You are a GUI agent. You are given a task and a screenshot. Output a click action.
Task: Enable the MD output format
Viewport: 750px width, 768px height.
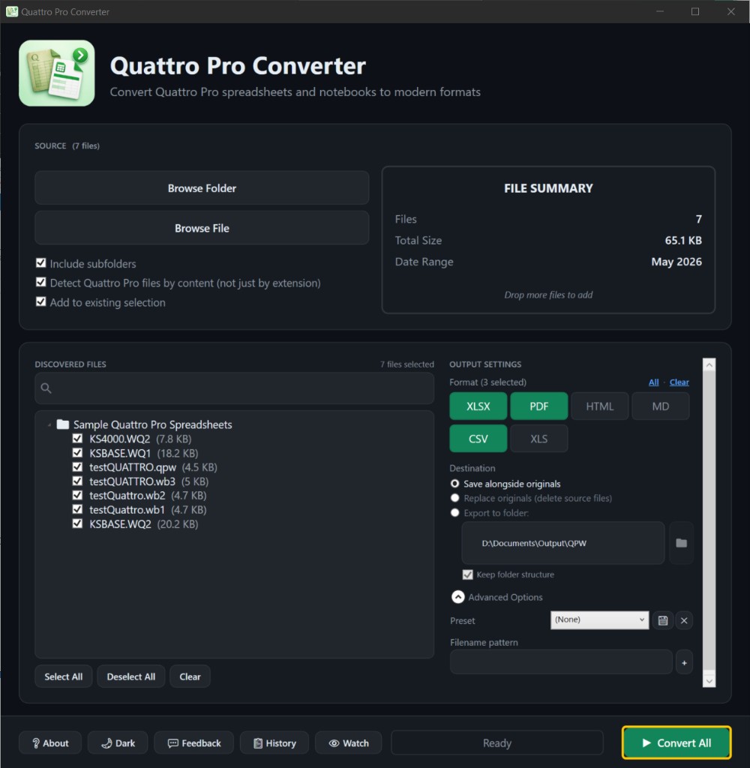660,406
